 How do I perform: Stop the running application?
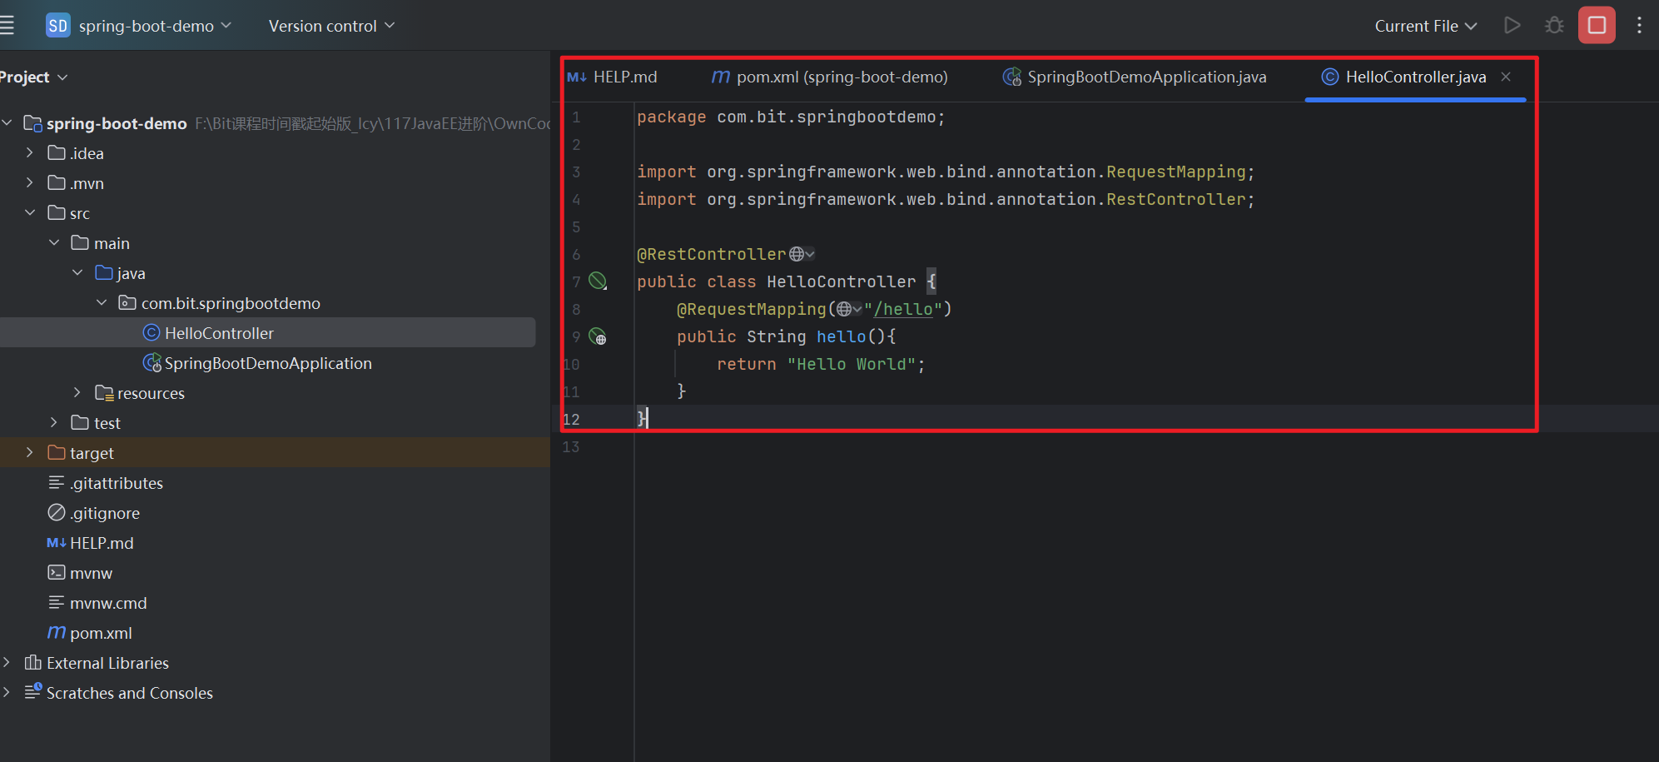point(1597,26)
